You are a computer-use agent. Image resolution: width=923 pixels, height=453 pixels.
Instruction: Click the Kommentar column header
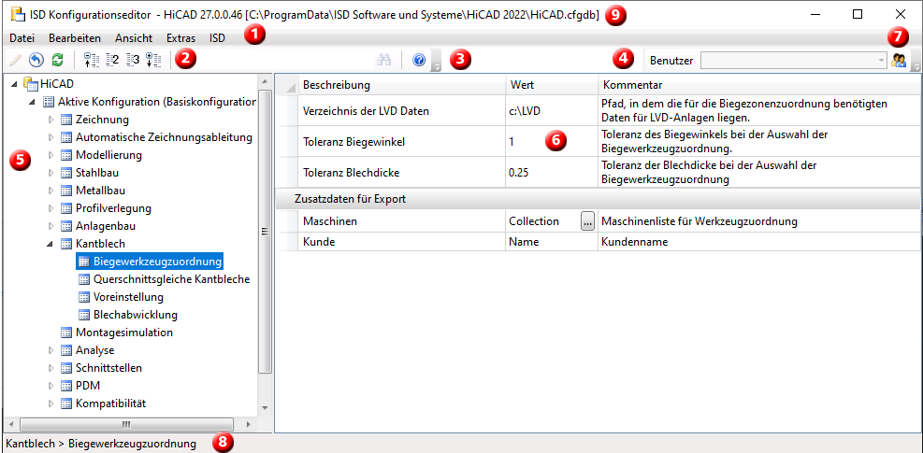tap(759, 85)
